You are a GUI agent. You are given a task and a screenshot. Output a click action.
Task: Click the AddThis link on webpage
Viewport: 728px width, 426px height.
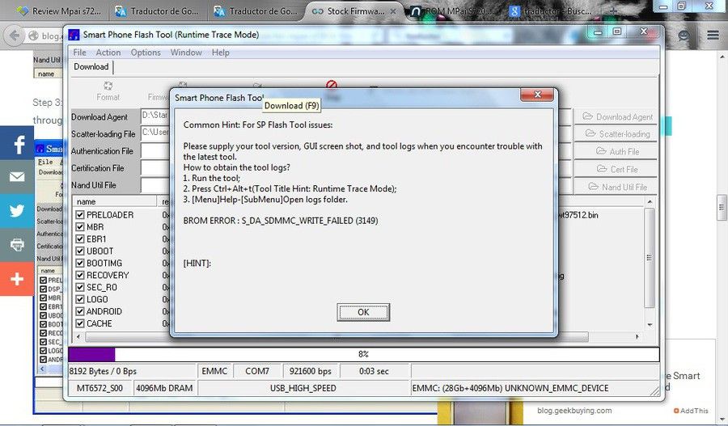pyautogui.click(x=691, y=410)
